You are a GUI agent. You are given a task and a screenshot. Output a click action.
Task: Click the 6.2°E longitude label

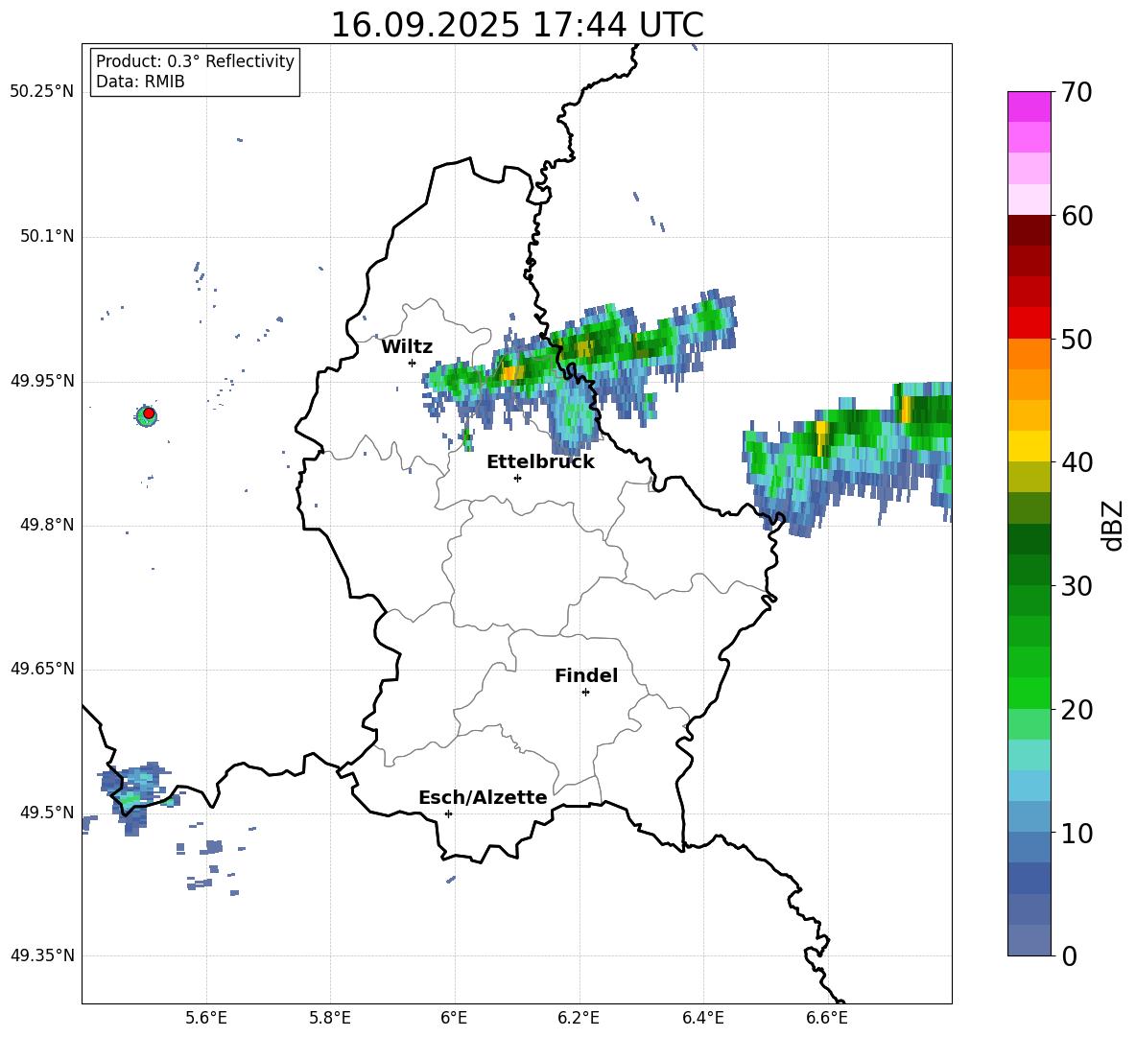tap(579, 1018)
